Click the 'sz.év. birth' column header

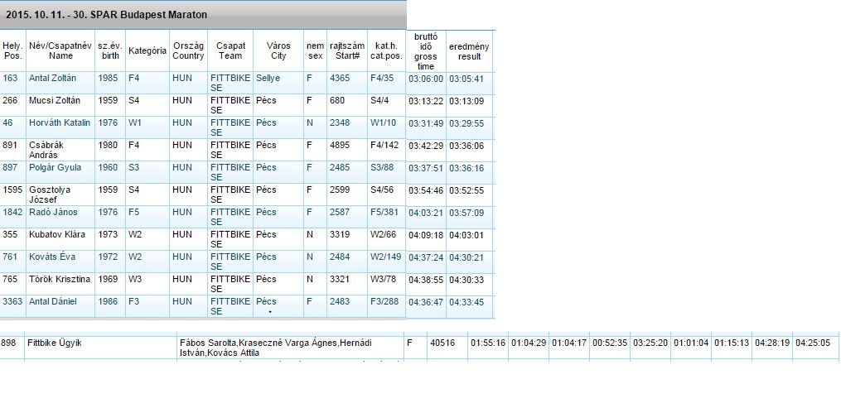(110, 51)
